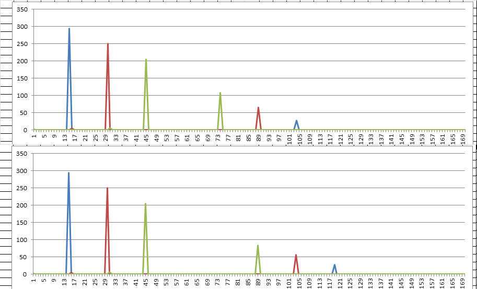This screenshot has width=477, height=289.
Task: Click upper chart's small red peak at 89
Action: pyautogui.click(x=258, y=119)
